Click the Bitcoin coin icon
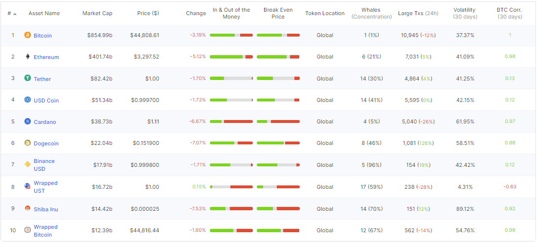This screenshot has height=242, width=537. coord(28,35)
